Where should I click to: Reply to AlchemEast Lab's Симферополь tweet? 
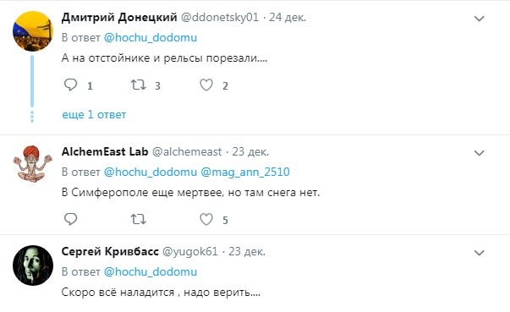click(x=70, y=219)
